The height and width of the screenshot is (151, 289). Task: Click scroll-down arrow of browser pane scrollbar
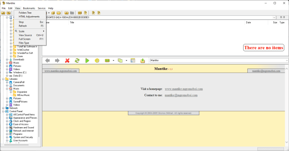click(287, 142)
